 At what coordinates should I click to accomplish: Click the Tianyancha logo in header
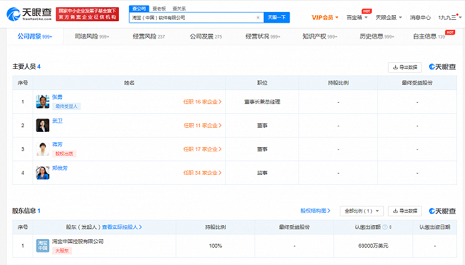click(28, 13)
